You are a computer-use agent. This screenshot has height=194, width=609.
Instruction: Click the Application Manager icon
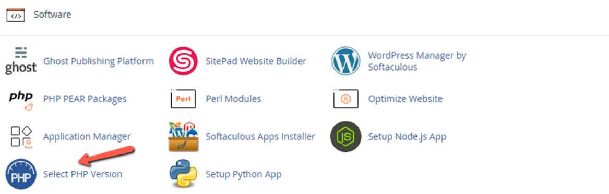tap(21, 137)
